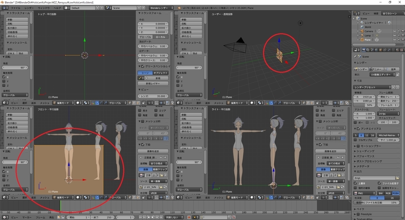
Task: Click the Blender info editor-type icon at top left
Action: point(4,8)
